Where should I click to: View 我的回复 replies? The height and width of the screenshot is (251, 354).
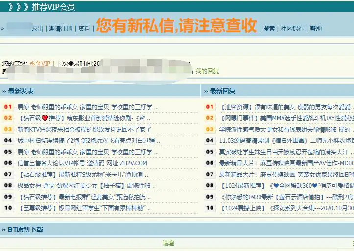tap(207, 71)
